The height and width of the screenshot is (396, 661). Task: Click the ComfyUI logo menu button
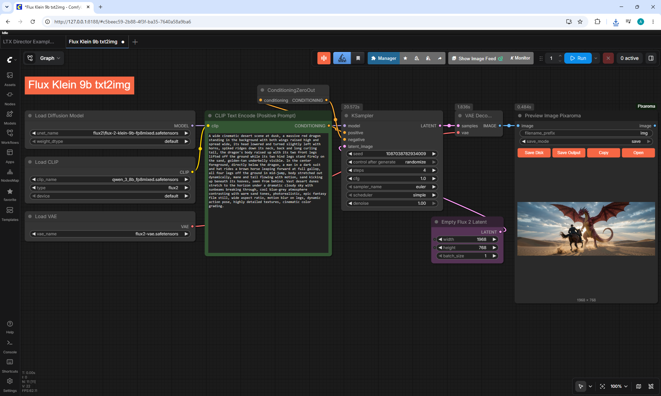(12, 60)
